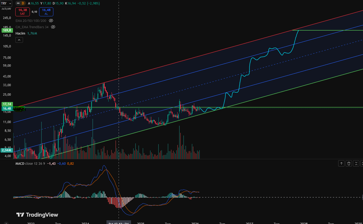Click the Hacim value 1,76M

pos(32,33)
